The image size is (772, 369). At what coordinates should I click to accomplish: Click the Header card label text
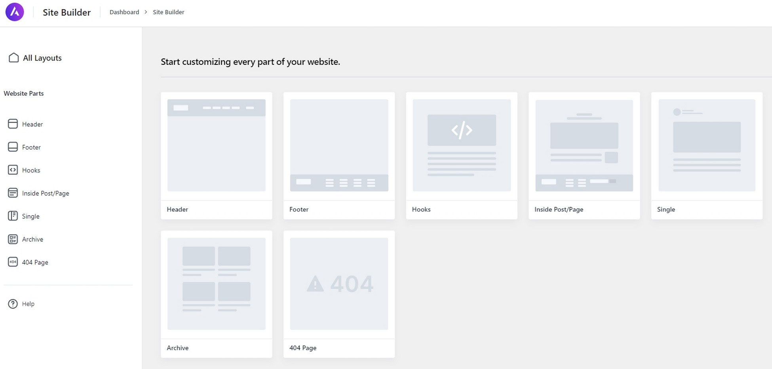pos(177,209)
